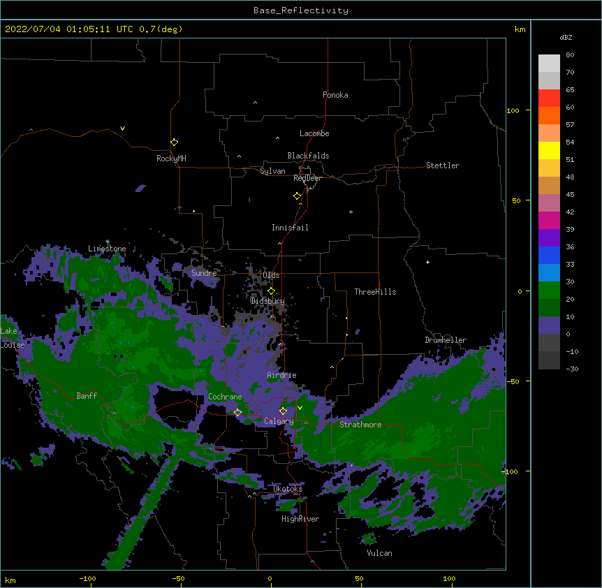
Task: Click the slate purple swatch above 0
Action: coord(549,325)
